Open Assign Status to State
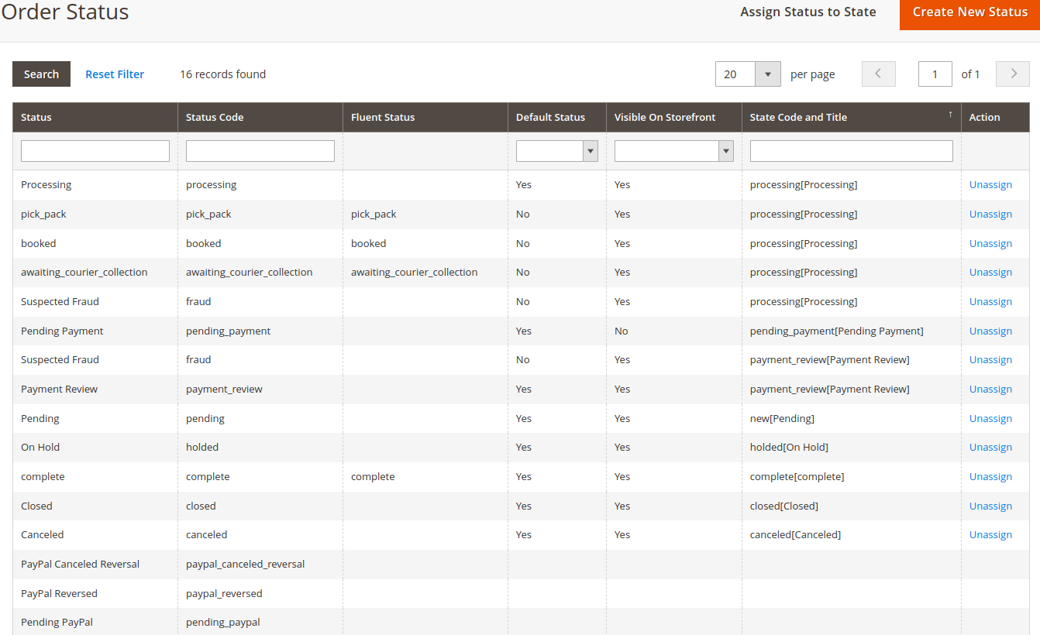The image size is (1040, 635). 808,12
